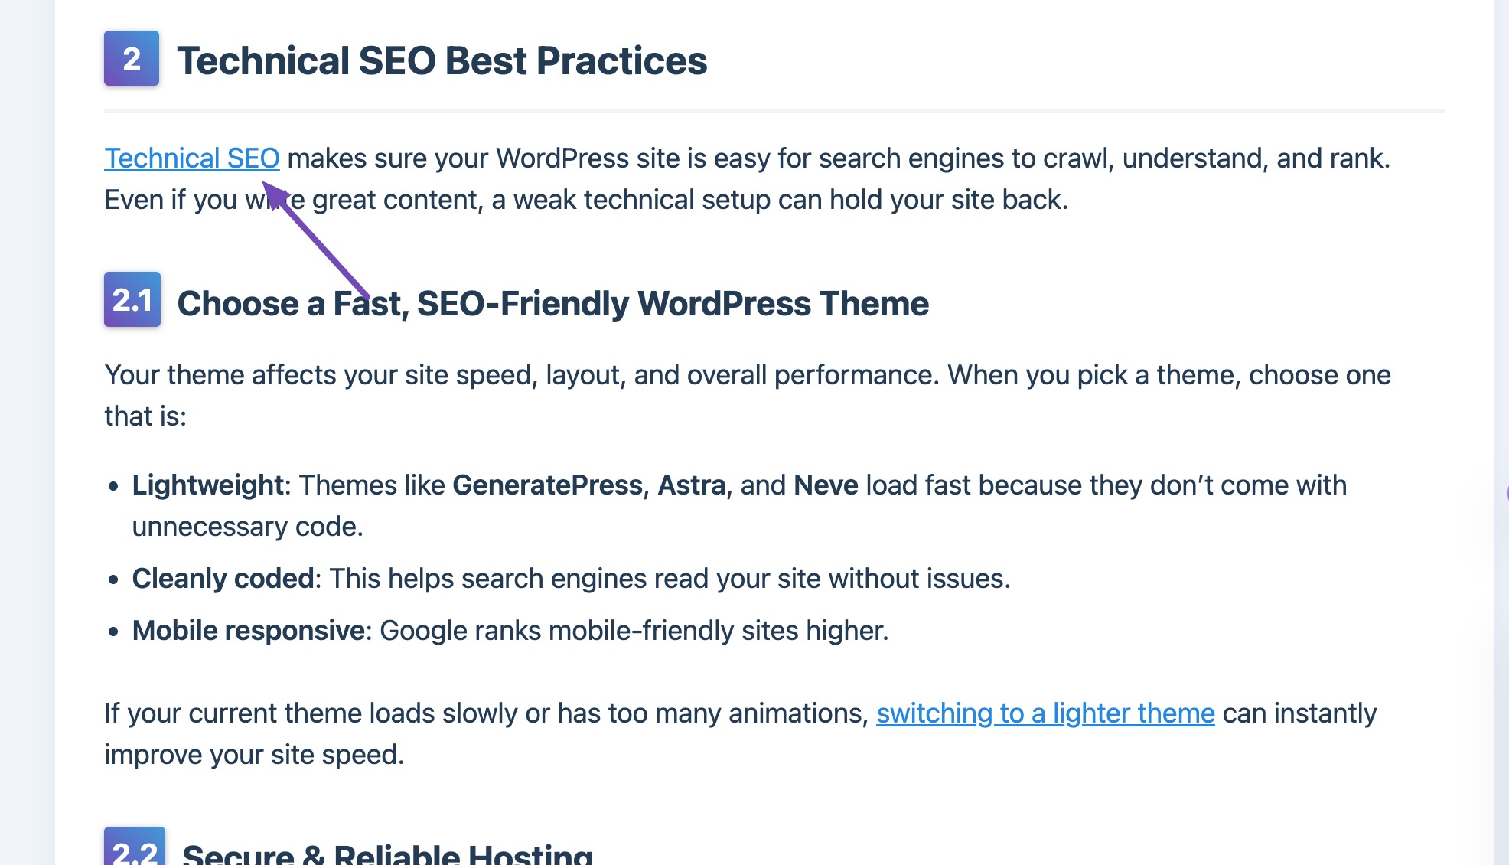Click the bold word Lightweight

tap(207, 485)
